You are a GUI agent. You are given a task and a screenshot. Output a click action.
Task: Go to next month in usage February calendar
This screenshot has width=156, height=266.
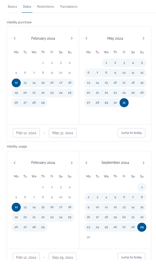pyautogui.click(x=71, y=163)
